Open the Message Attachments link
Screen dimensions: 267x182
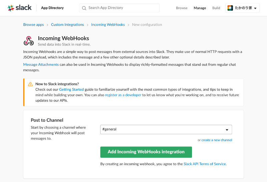pyautogui.click(x=41, y=64)
